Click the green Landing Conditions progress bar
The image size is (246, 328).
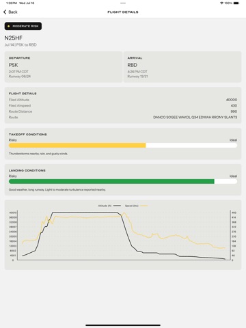[111, 181]
